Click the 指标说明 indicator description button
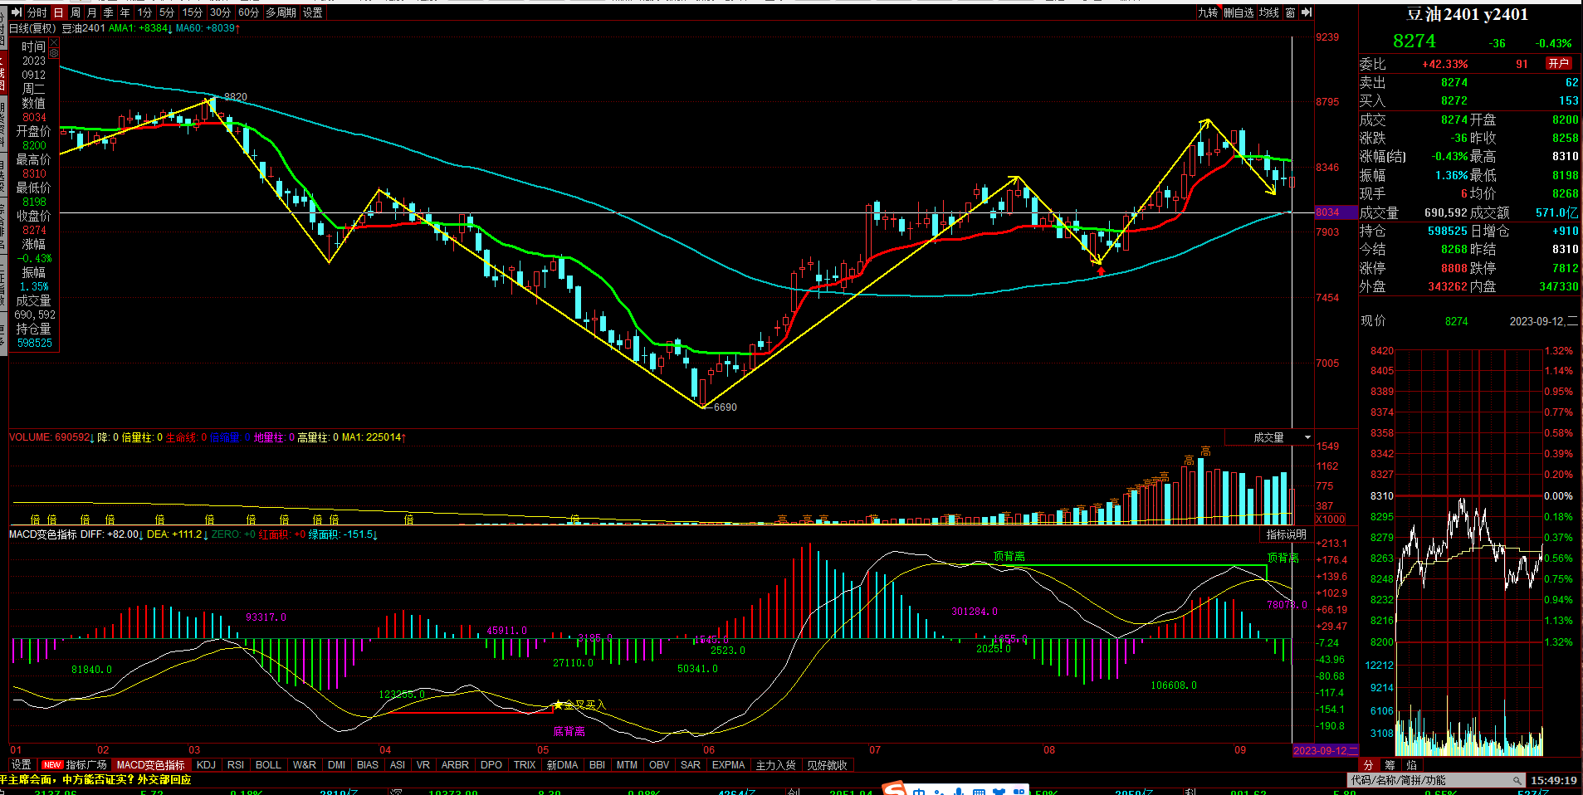Viewport: 1583px width, 795px height. 1286,534
